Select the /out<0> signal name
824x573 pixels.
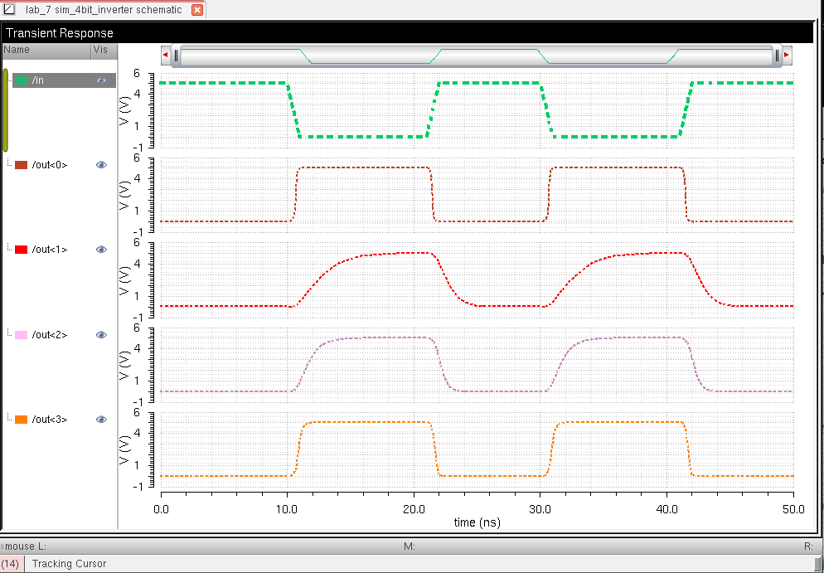click(50, 165)
